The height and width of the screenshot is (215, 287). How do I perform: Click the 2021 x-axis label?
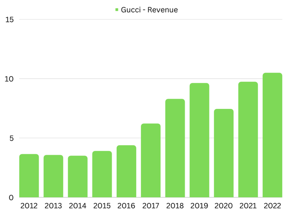click(248, 206)
